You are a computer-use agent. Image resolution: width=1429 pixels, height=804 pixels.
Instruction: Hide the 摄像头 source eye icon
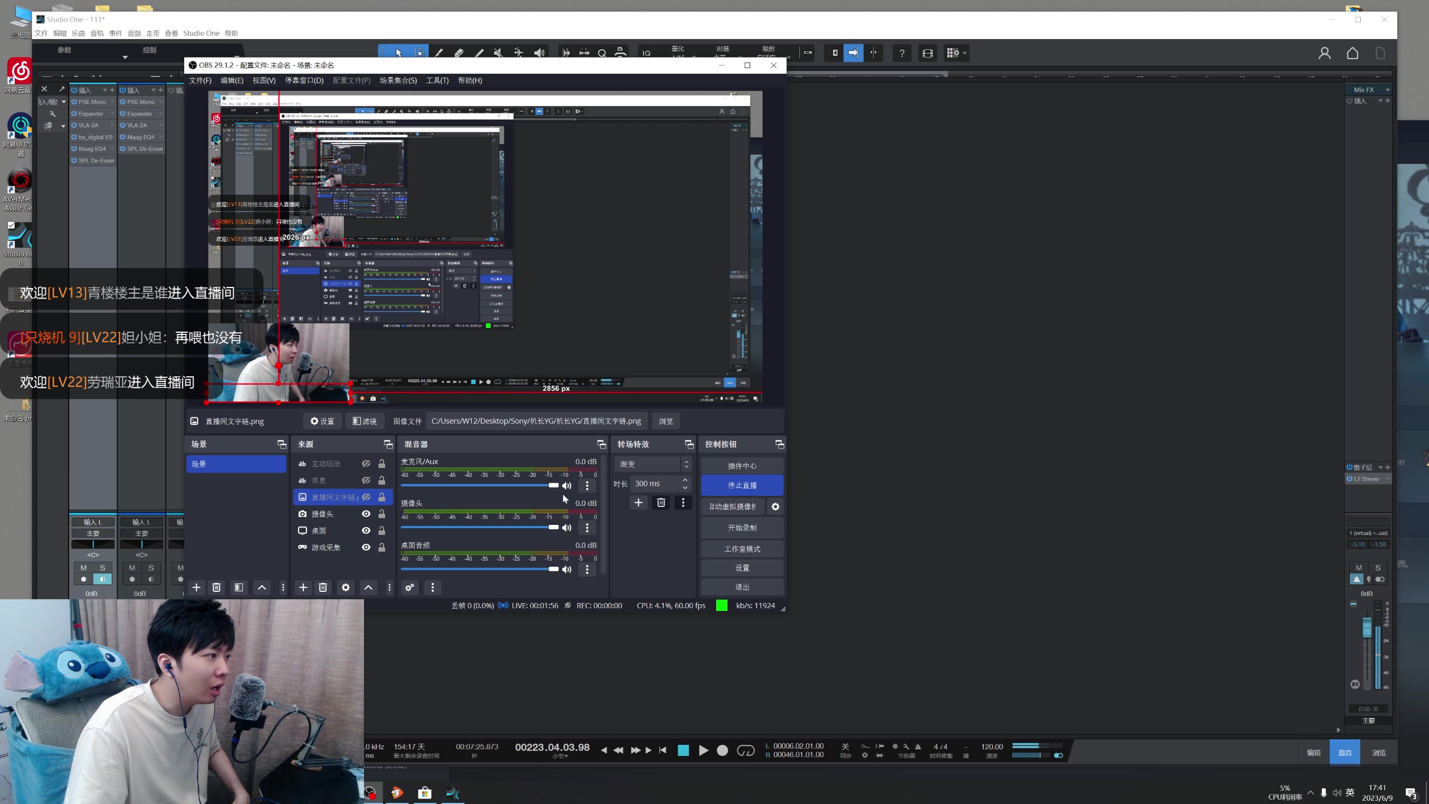[366, 514]
